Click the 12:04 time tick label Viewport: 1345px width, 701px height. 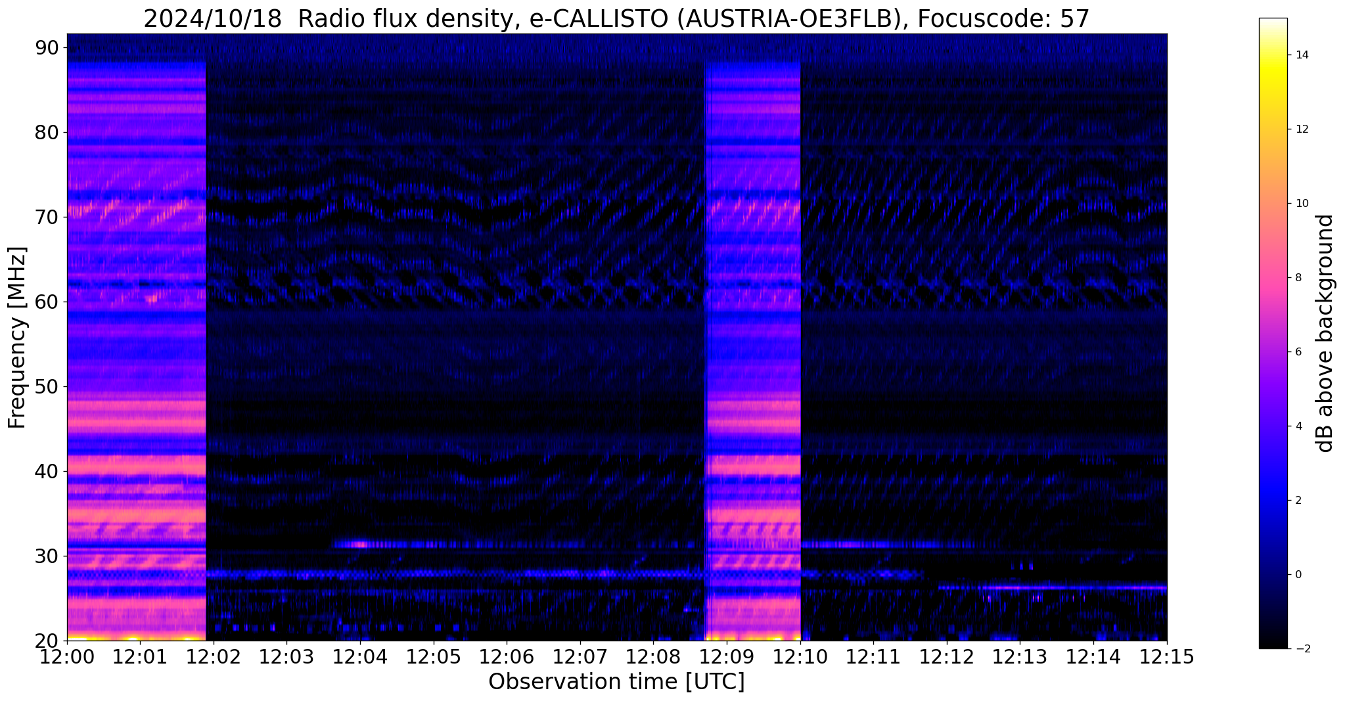pyautogui.click(x=360, y=656)
